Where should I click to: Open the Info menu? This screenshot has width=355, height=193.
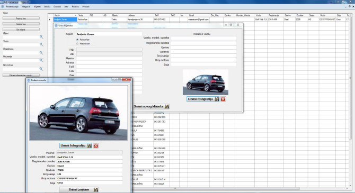(66, 6)
